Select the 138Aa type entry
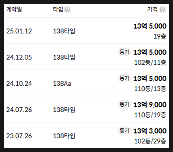The image size is (173, 152). tap(62, 84)
